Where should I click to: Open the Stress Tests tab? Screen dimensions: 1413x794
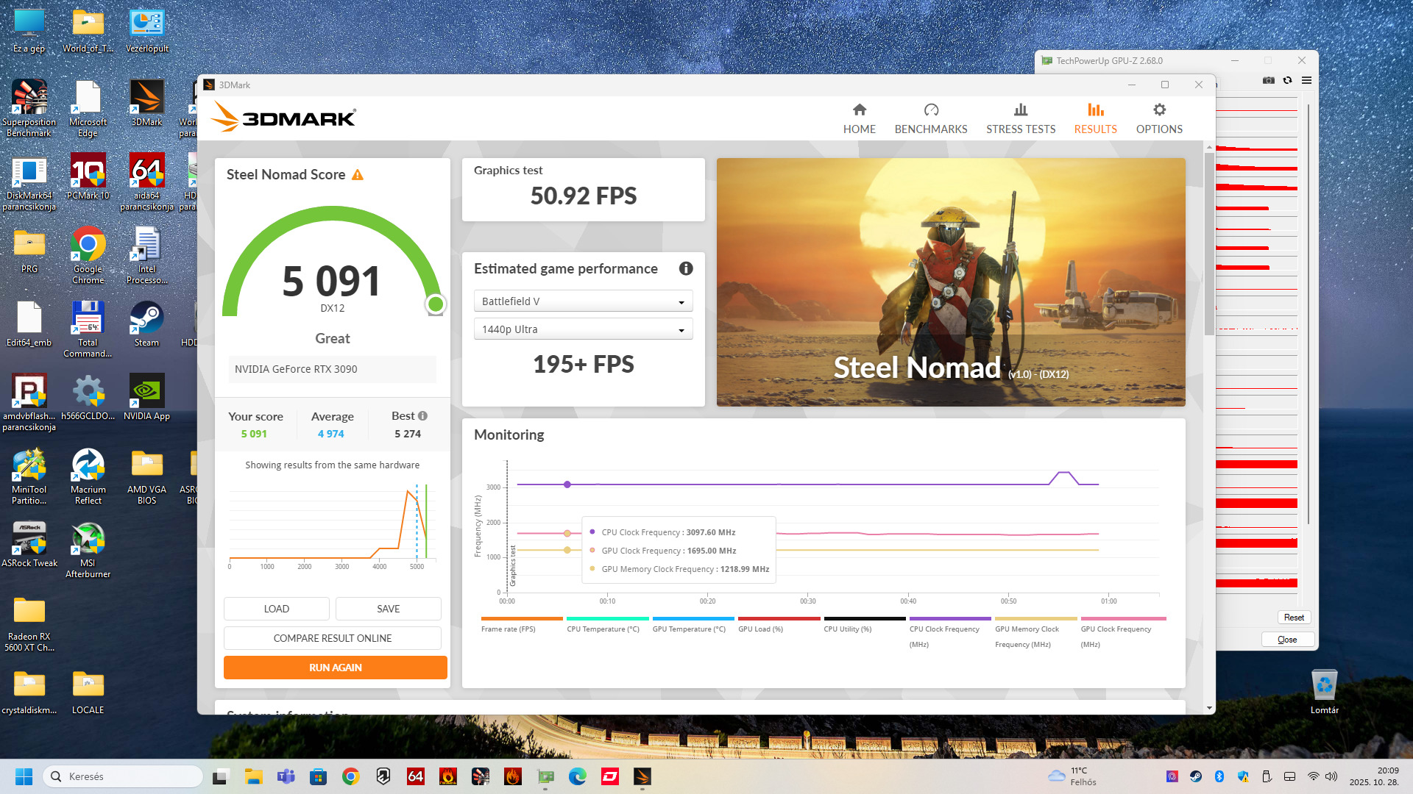coord(1020,118)
